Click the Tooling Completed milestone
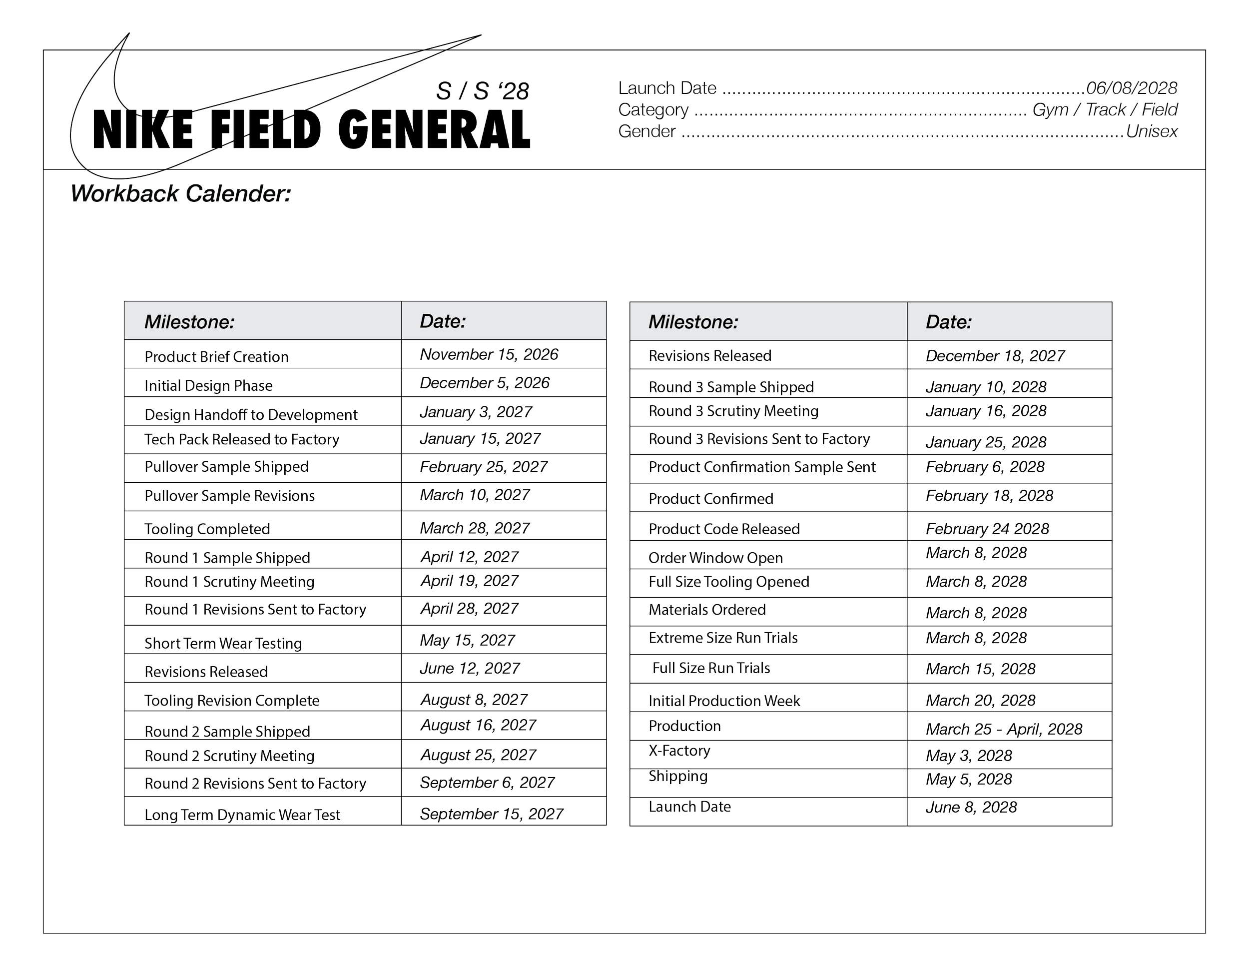Image resolution: width=1249 pixels, height=966 pixels. [207, 529]
